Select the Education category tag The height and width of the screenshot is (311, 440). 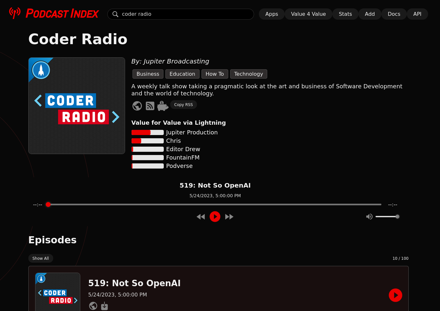coord(182,74)
